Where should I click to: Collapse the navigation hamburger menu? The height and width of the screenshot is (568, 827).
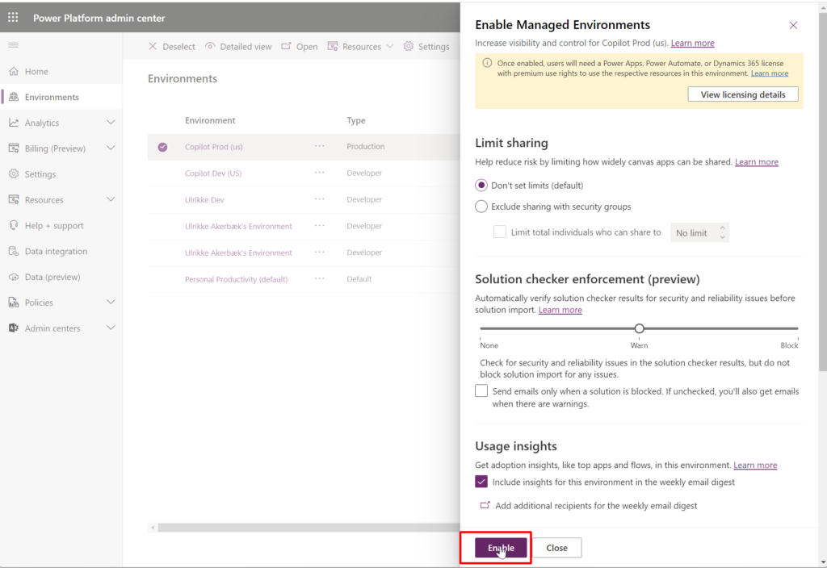click(x=13, y=45)
